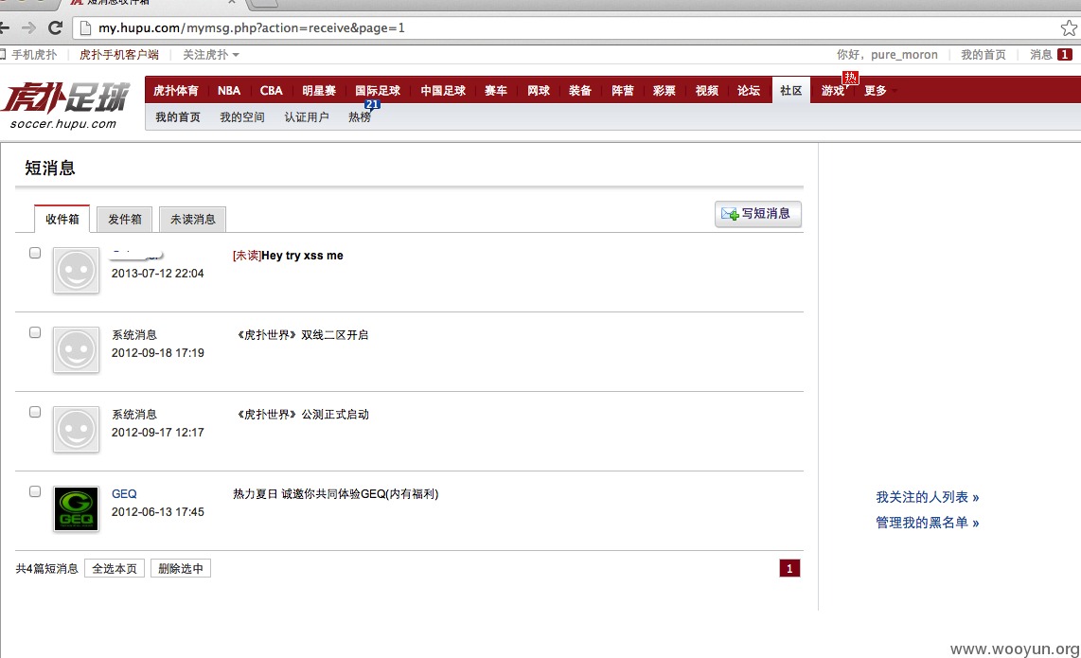Screen dimensions: 1081x658
Task: Open 热榜 sub-navigation link
Action: pos(360,116)
